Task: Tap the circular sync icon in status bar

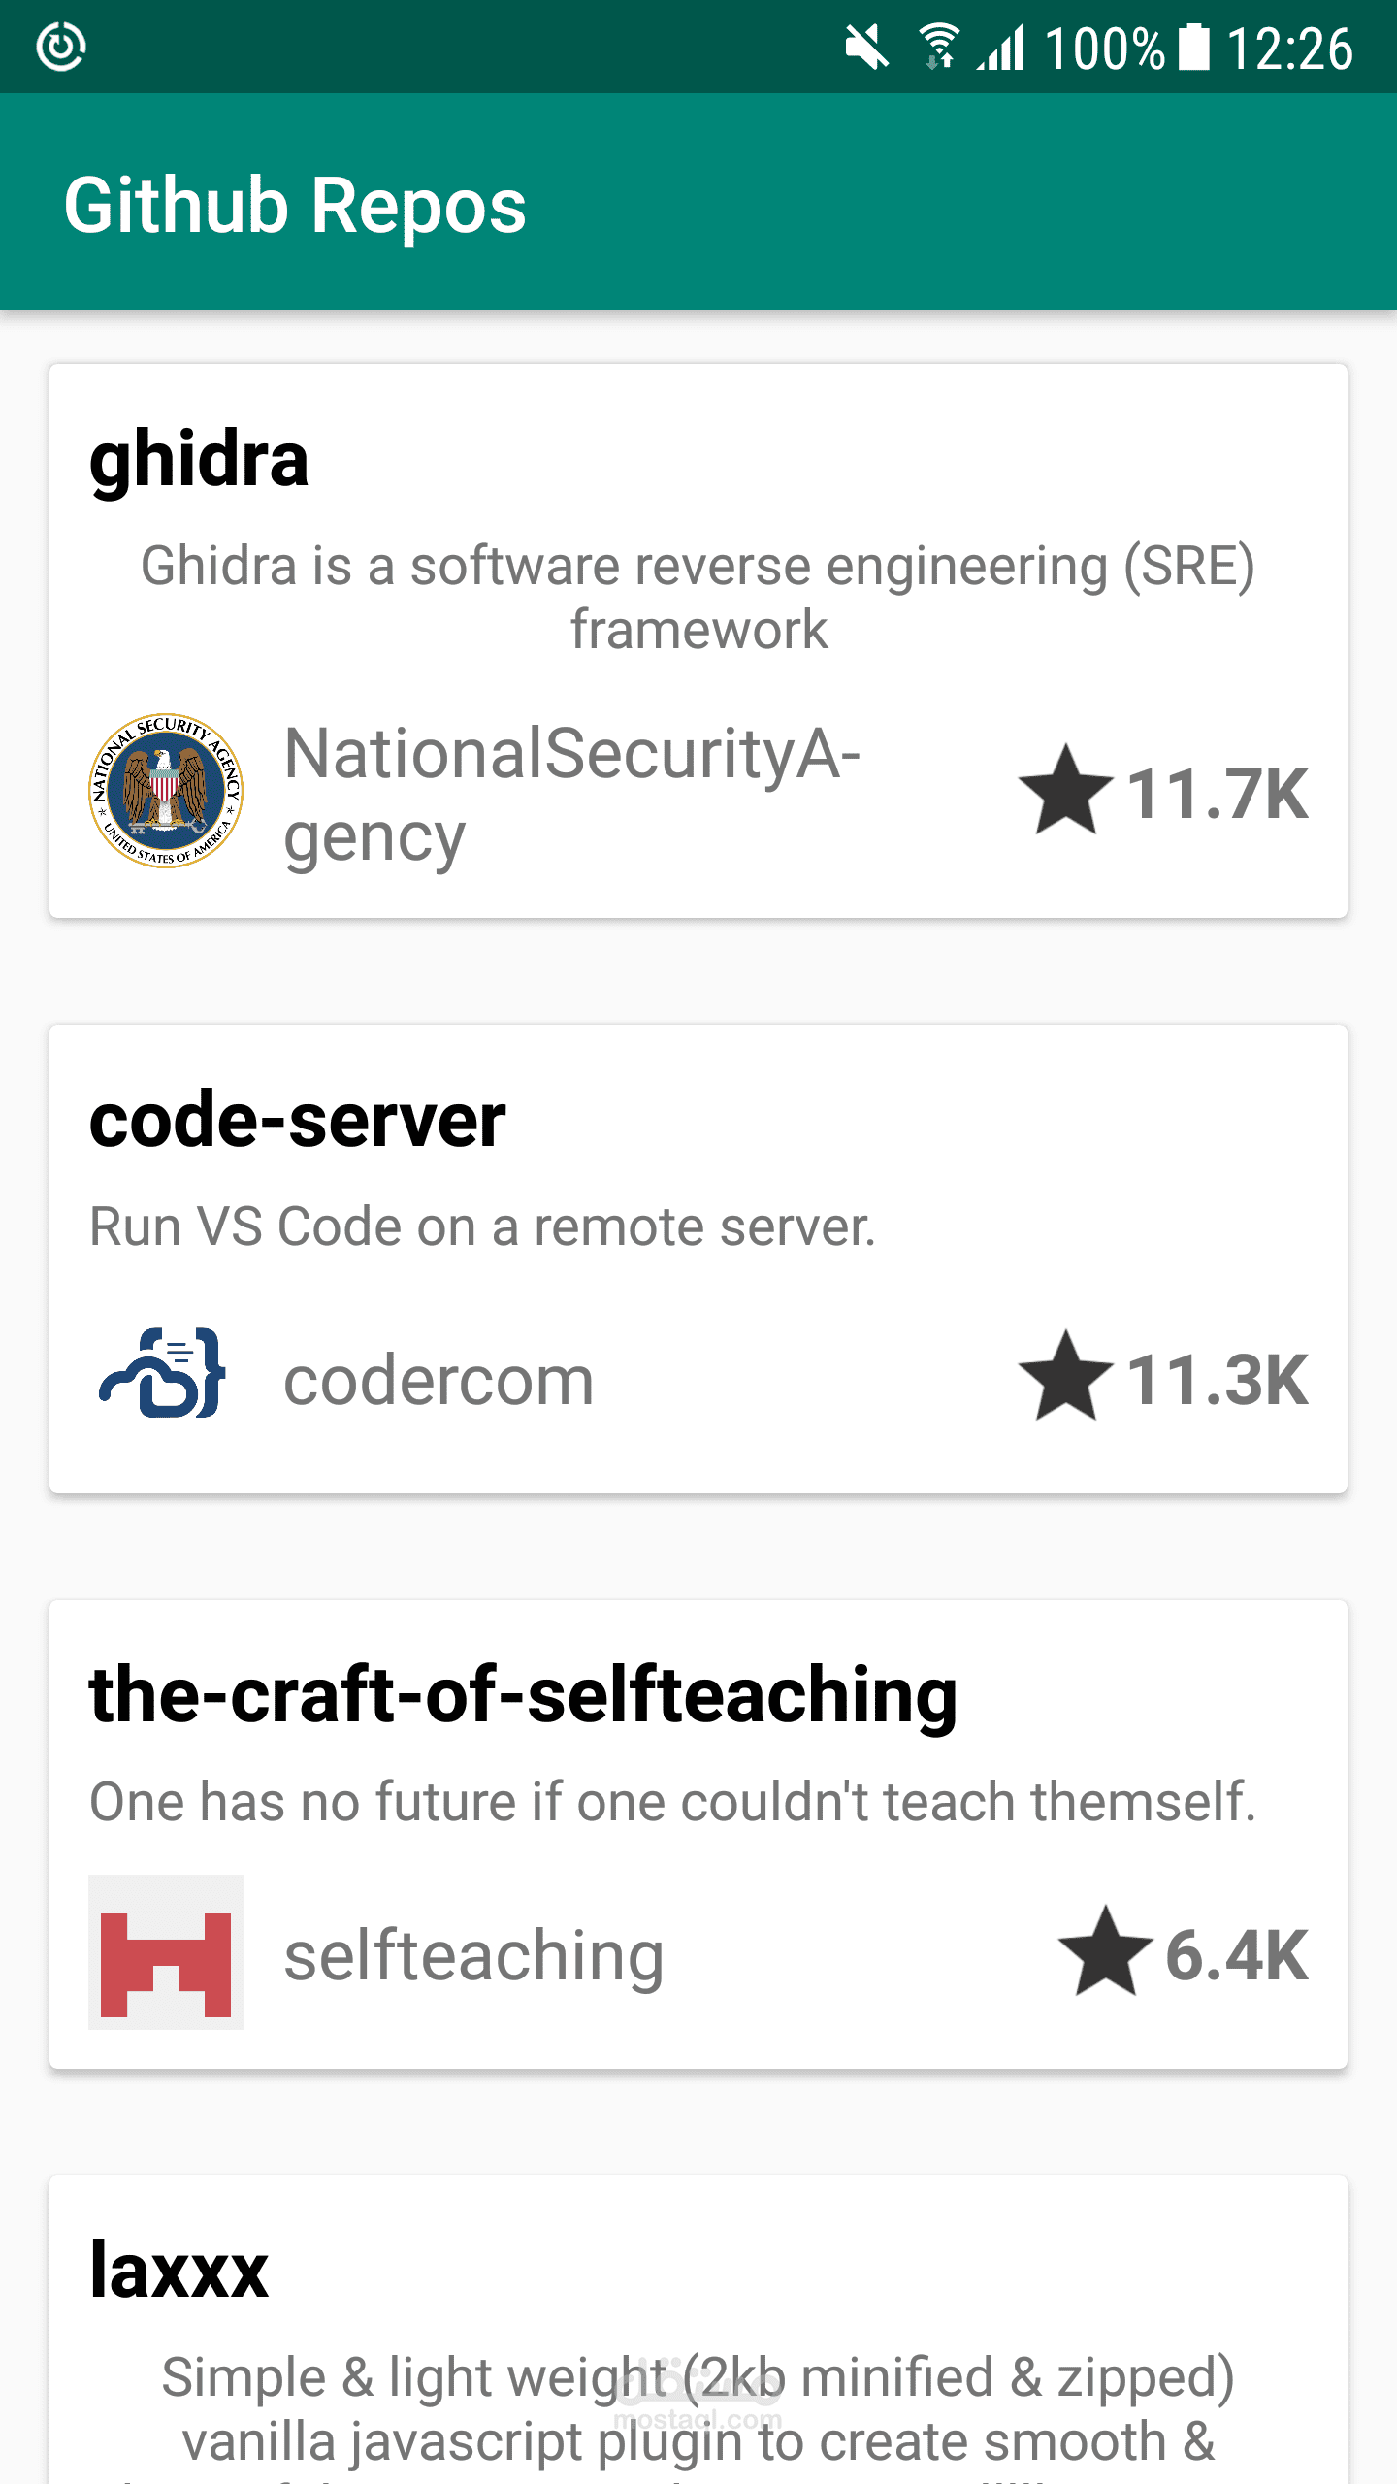Action: click(x=61, y=47)
